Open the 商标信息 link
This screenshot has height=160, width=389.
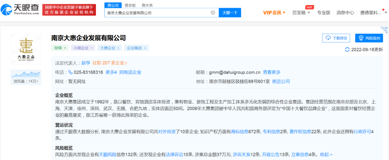(x=240, y=132)
